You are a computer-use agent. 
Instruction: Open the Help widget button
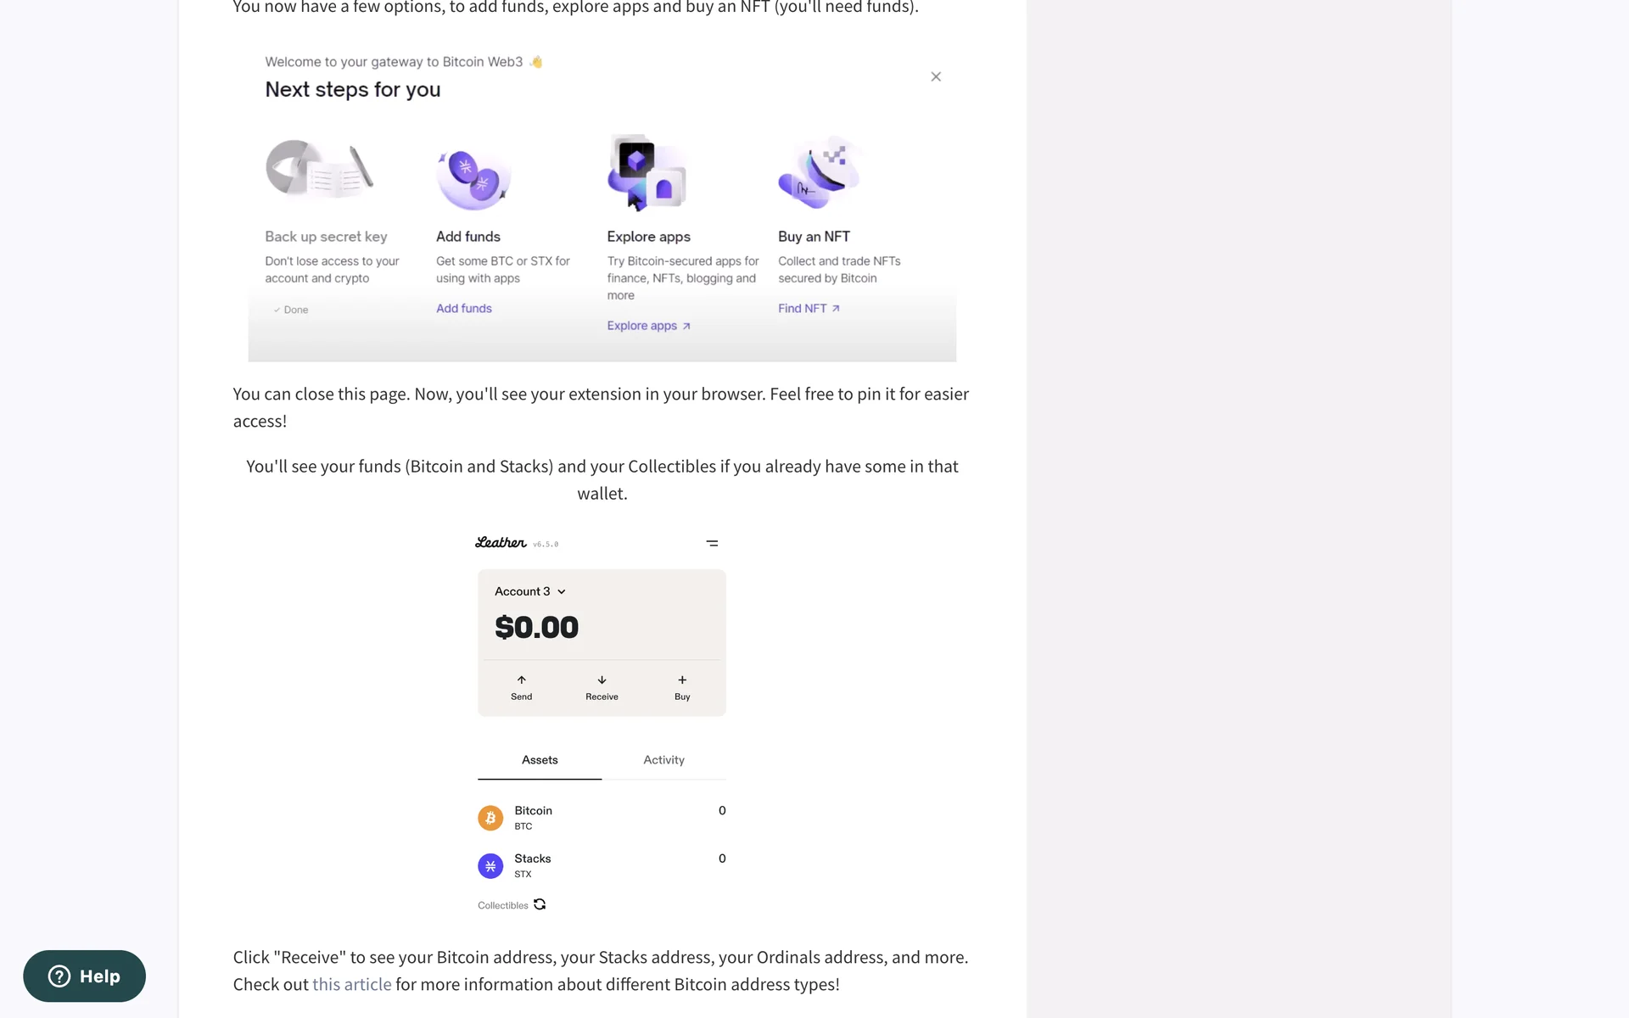[x=84, y=976]
